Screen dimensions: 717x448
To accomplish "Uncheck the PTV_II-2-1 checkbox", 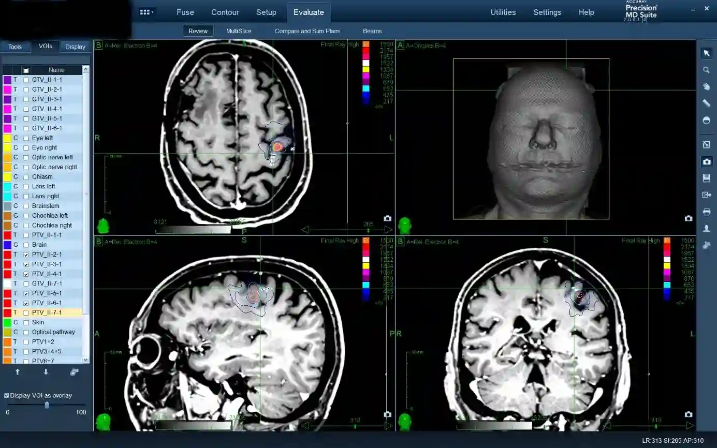I will pos(26,255).
